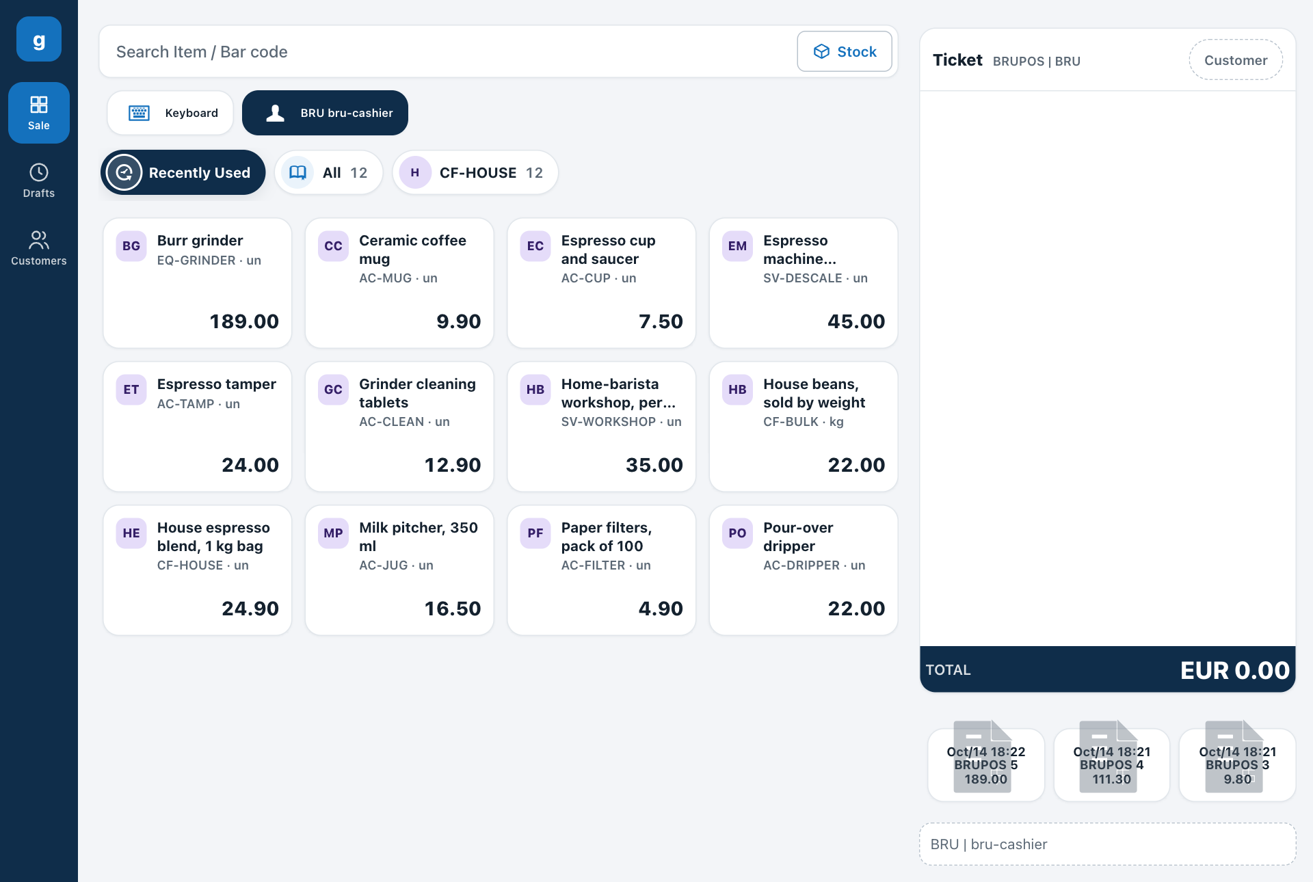This screenshot has height=882, width=1313.
Task: Add Espresso tamper to ticket
Action: tap(198, 427)
